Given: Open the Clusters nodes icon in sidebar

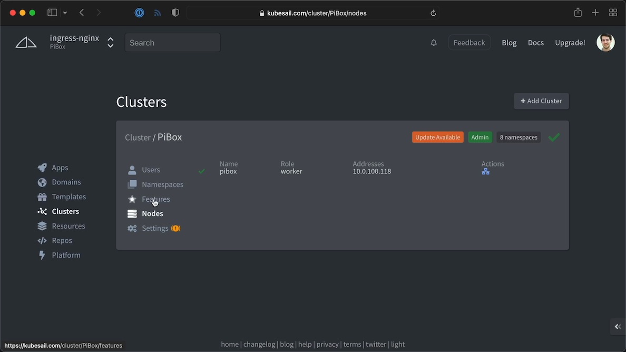Looking at the screenshot, I should (42, 211).
